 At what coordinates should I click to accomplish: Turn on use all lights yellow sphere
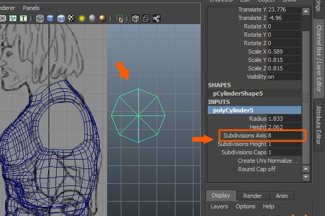tap(81, 18)
